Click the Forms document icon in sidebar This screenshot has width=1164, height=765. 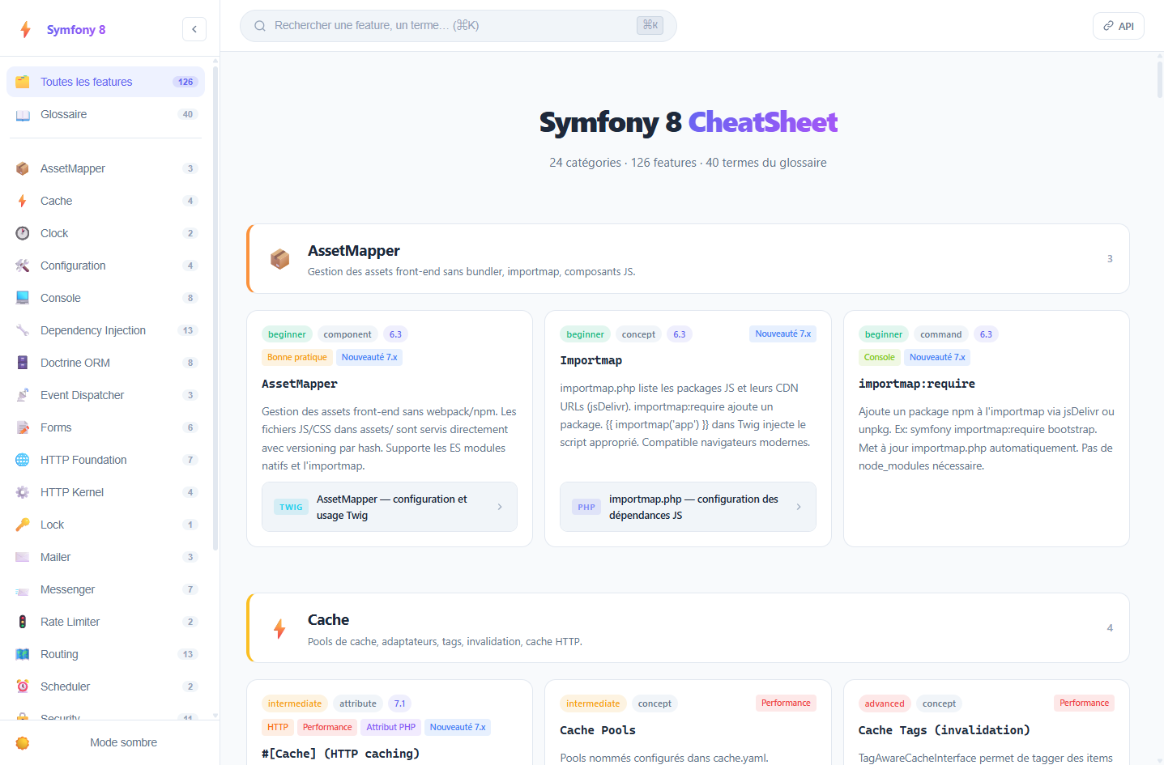[23, 427]
